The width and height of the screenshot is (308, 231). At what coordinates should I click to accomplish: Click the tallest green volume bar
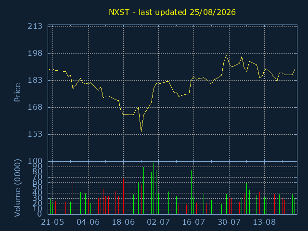154,188
